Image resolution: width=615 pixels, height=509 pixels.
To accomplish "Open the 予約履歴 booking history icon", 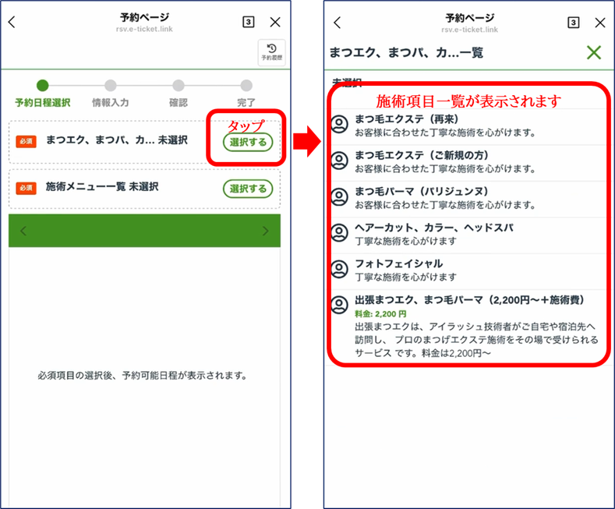I will click(271, 52).
